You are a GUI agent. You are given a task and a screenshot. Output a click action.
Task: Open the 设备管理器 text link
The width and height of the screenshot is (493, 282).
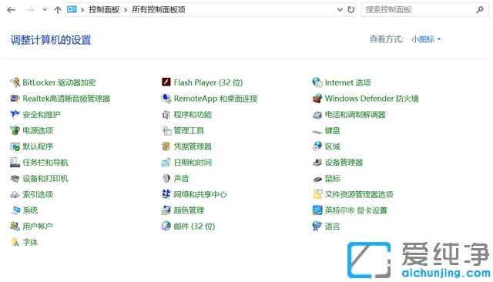344,163
